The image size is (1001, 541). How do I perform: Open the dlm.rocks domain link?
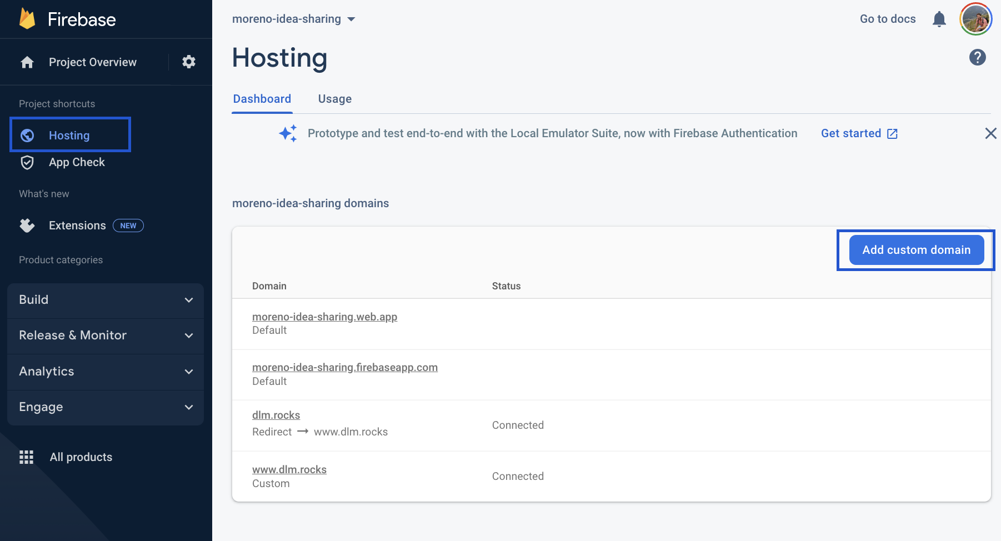click(276, 415)
